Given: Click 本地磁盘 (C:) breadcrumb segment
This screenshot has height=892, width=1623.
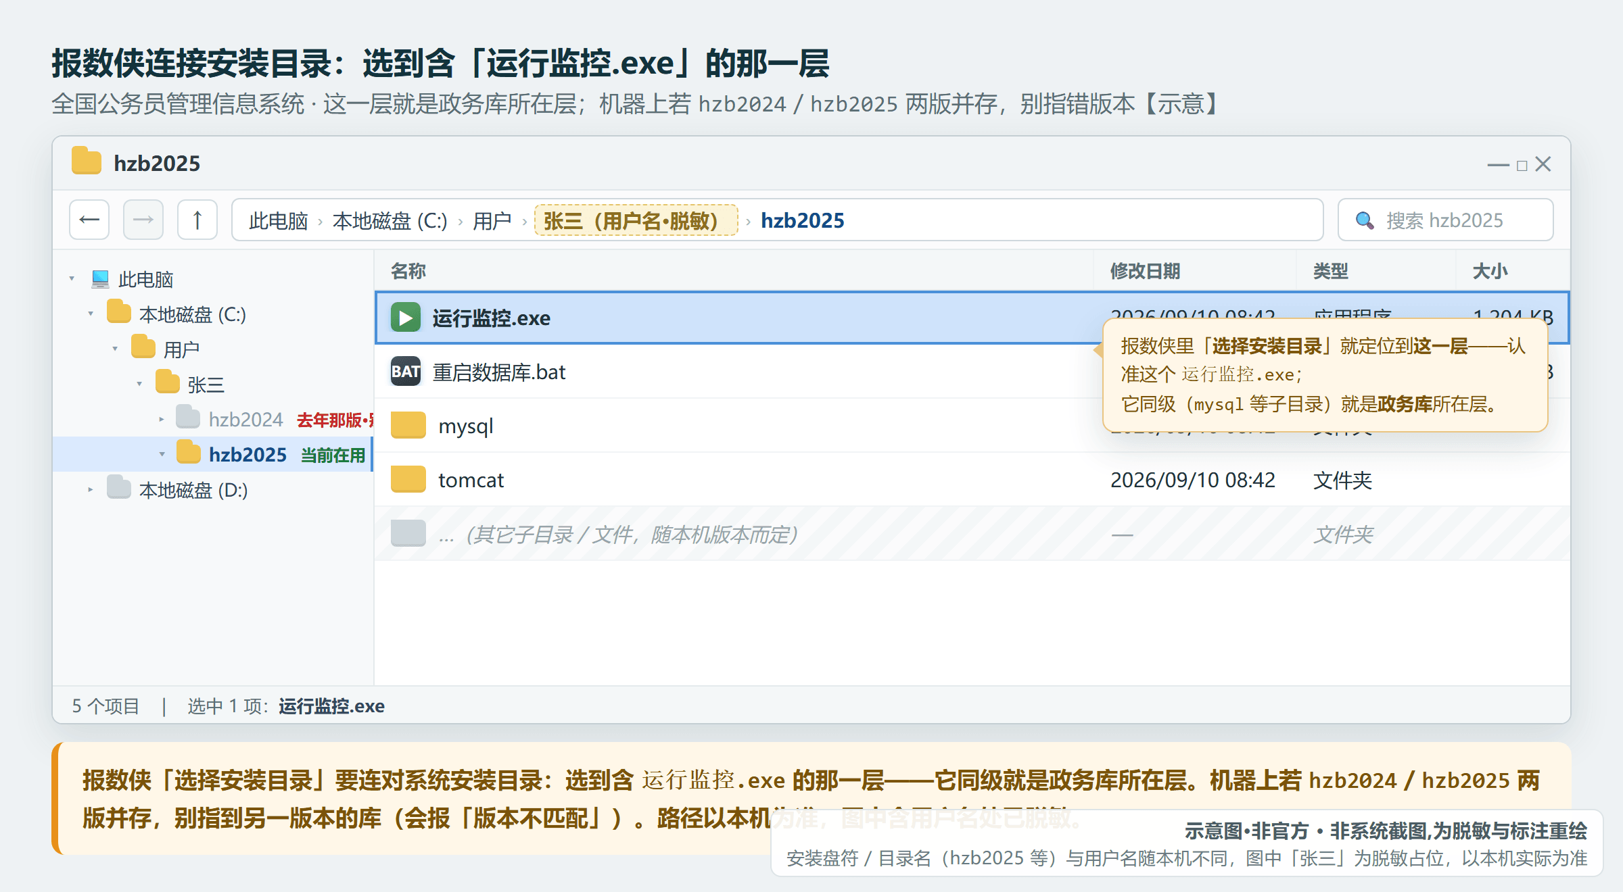Looking at the screenshot, I should click(x=390, y=220).
